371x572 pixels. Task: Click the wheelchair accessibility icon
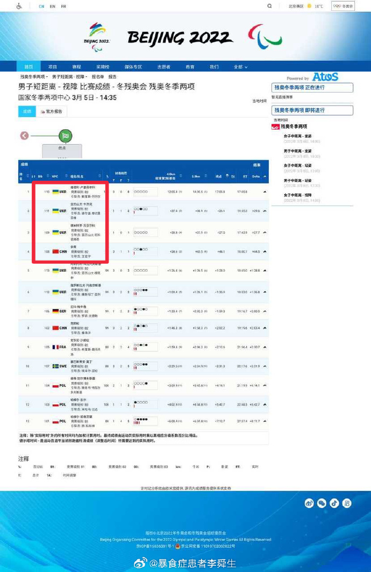coord(19,6)
